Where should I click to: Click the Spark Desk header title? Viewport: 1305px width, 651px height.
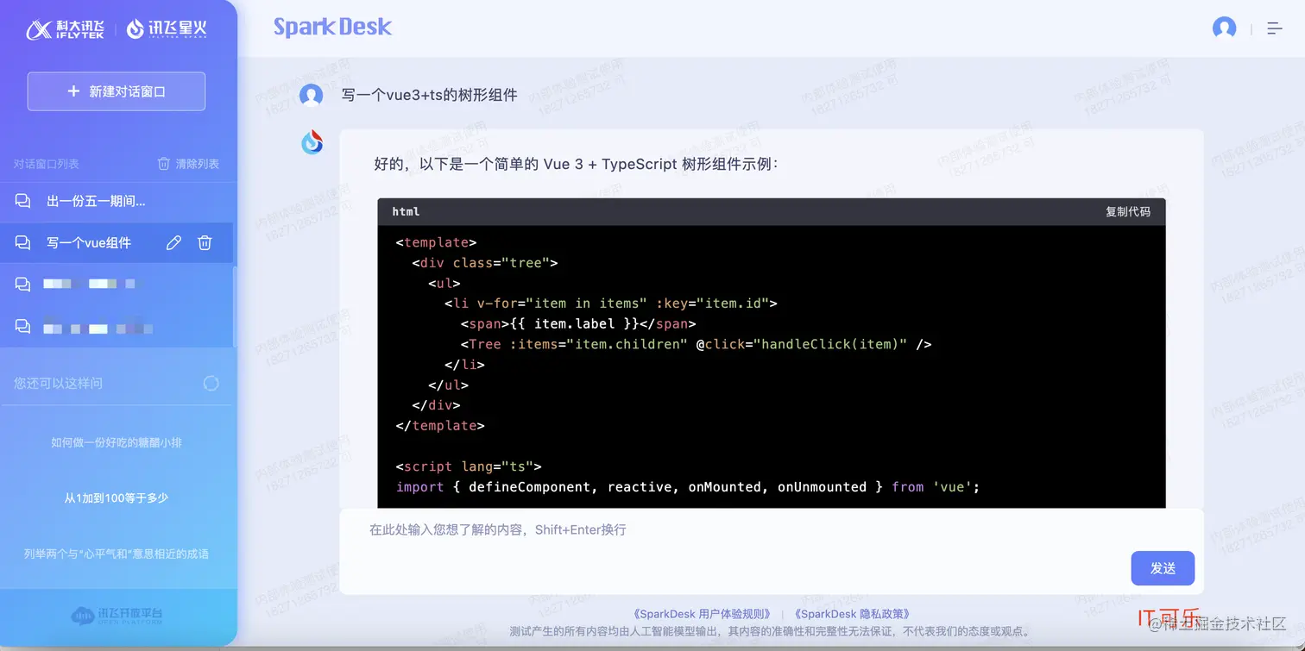[332, 27]
